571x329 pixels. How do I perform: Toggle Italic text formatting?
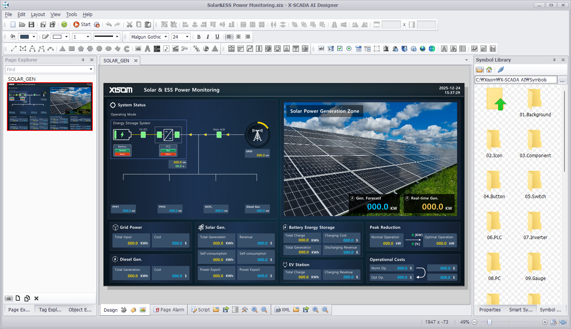pyautogui.click(x=208, y=37)
